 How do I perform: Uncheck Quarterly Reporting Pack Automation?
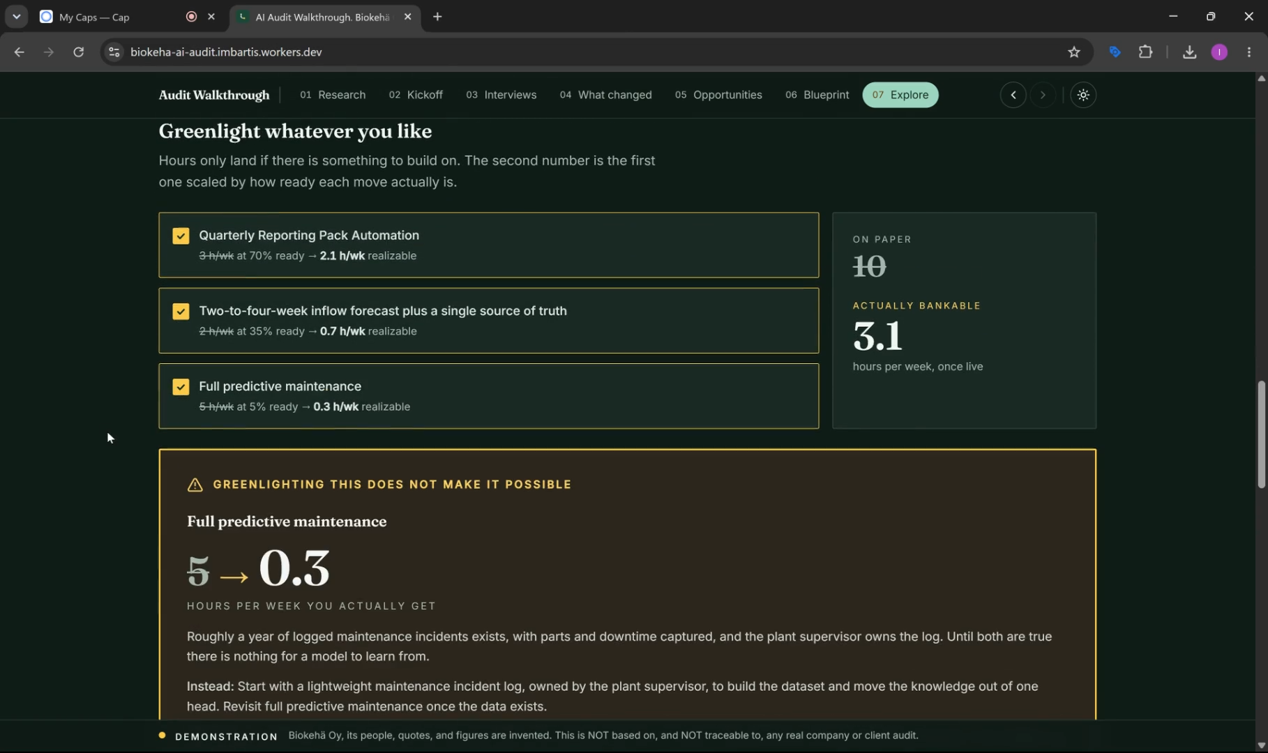(x=181, y=236)
